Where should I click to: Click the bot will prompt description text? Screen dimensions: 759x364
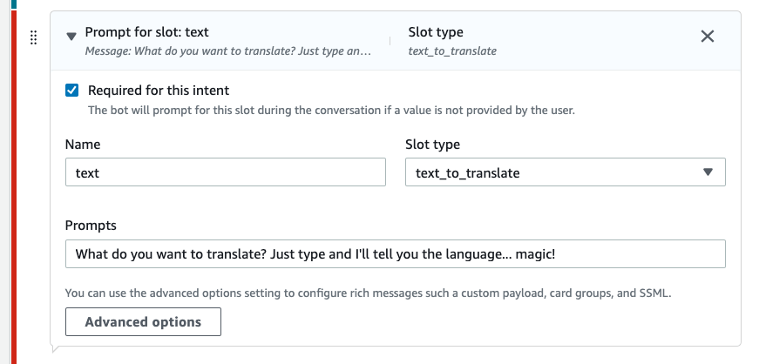[x=332, y=111]
